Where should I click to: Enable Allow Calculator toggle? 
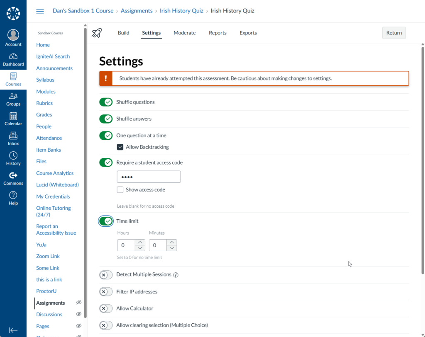106,308
